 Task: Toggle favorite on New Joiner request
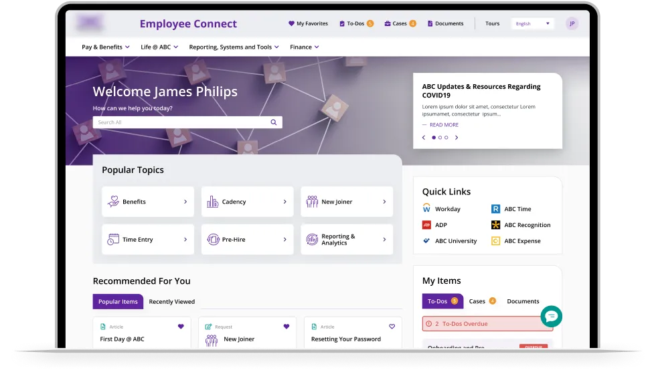tap(286, 327)
